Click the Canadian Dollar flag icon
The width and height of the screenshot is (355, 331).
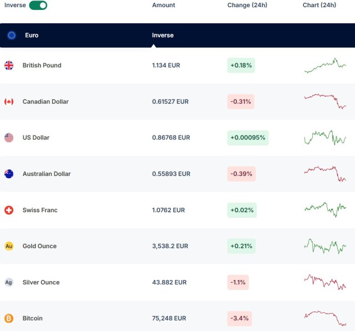coord(9,102)
